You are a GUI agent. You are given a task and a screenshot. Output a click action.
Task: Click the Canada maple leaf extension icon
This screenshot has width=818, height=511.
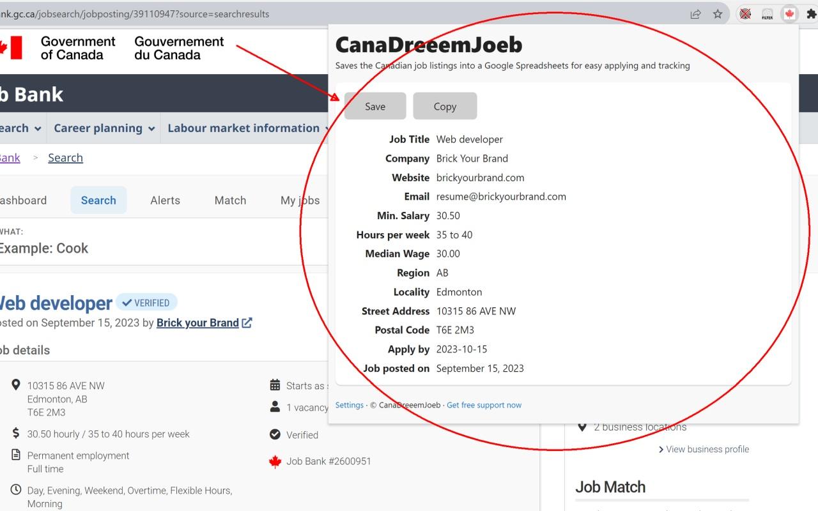(789, 14)
